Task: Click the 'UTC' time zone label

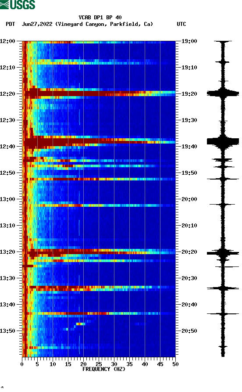Action: tap(181, 24)
